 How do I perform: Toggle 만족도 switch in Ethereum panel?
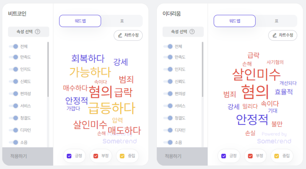[168, 57]
